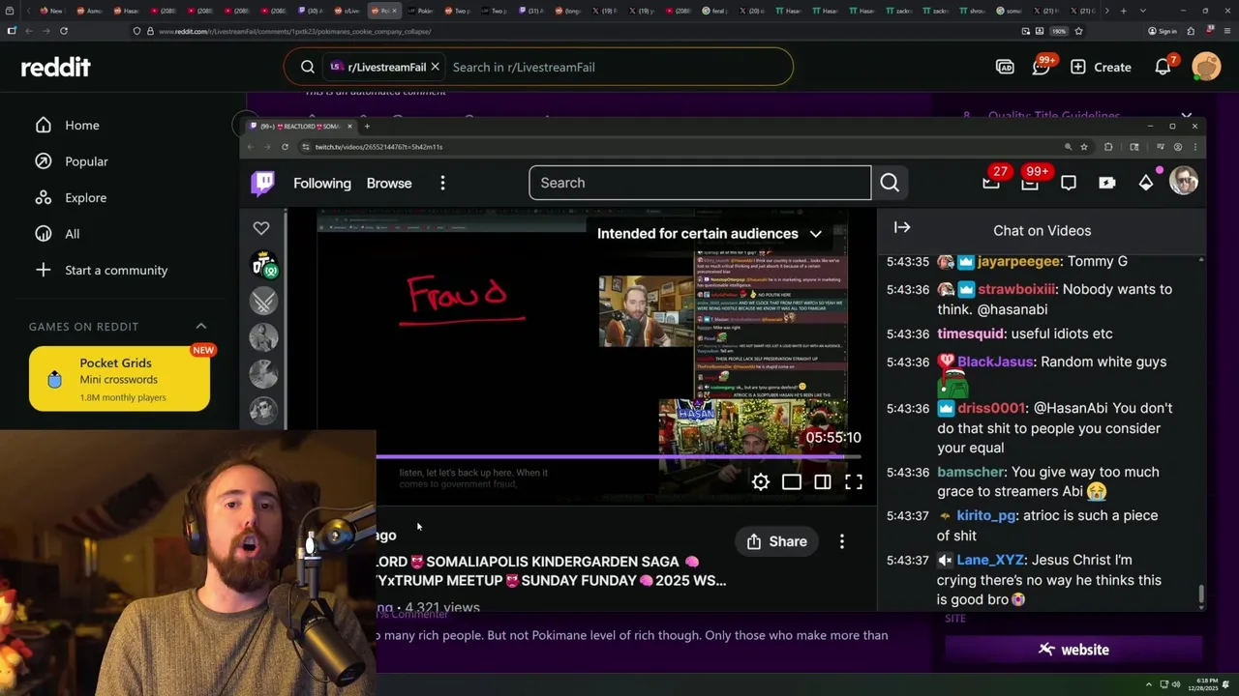The image size is (1239, 696).
Task: Click the Twitch logo icon
Action: pos(262,183)
